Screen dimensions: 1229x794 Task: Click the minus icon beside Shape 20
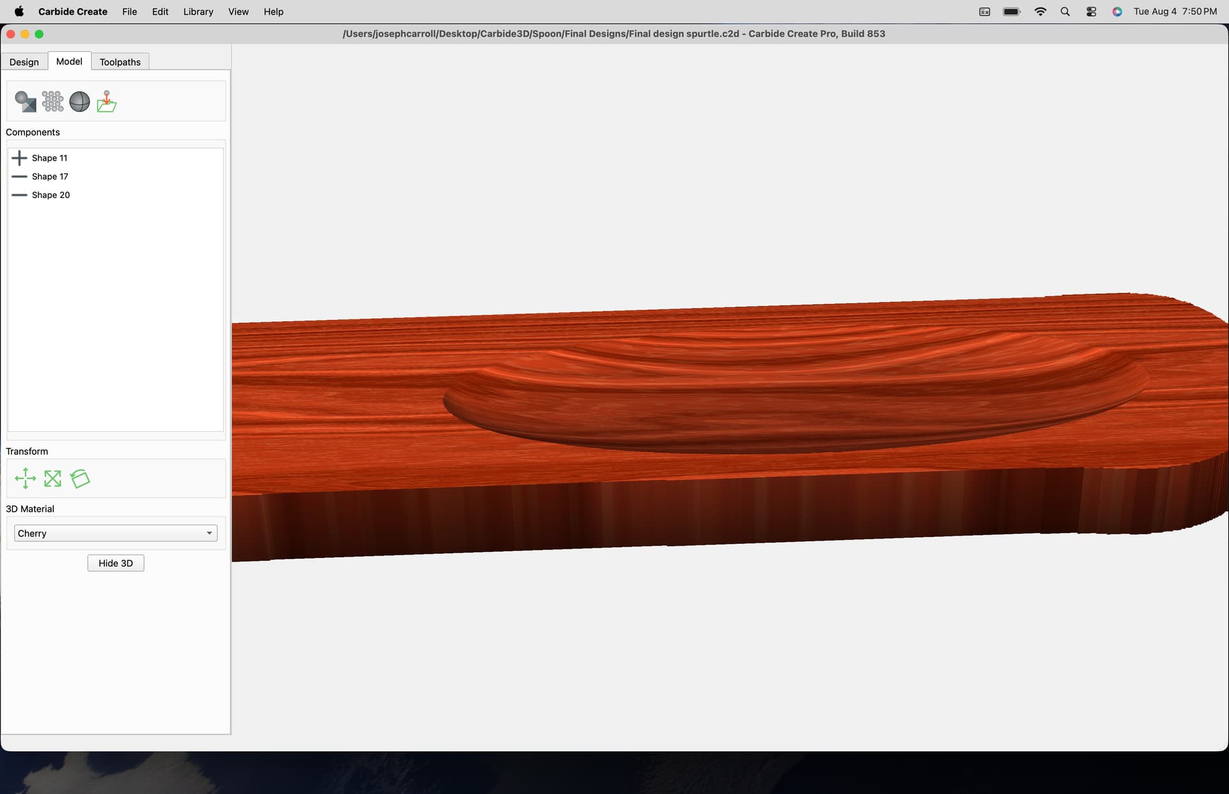(19, 195)
